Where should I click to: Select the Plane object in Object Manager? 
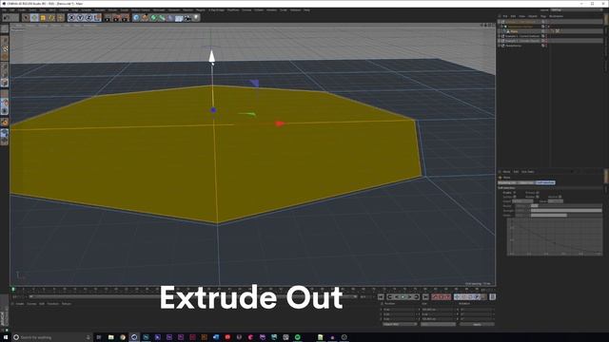point(514,31)
